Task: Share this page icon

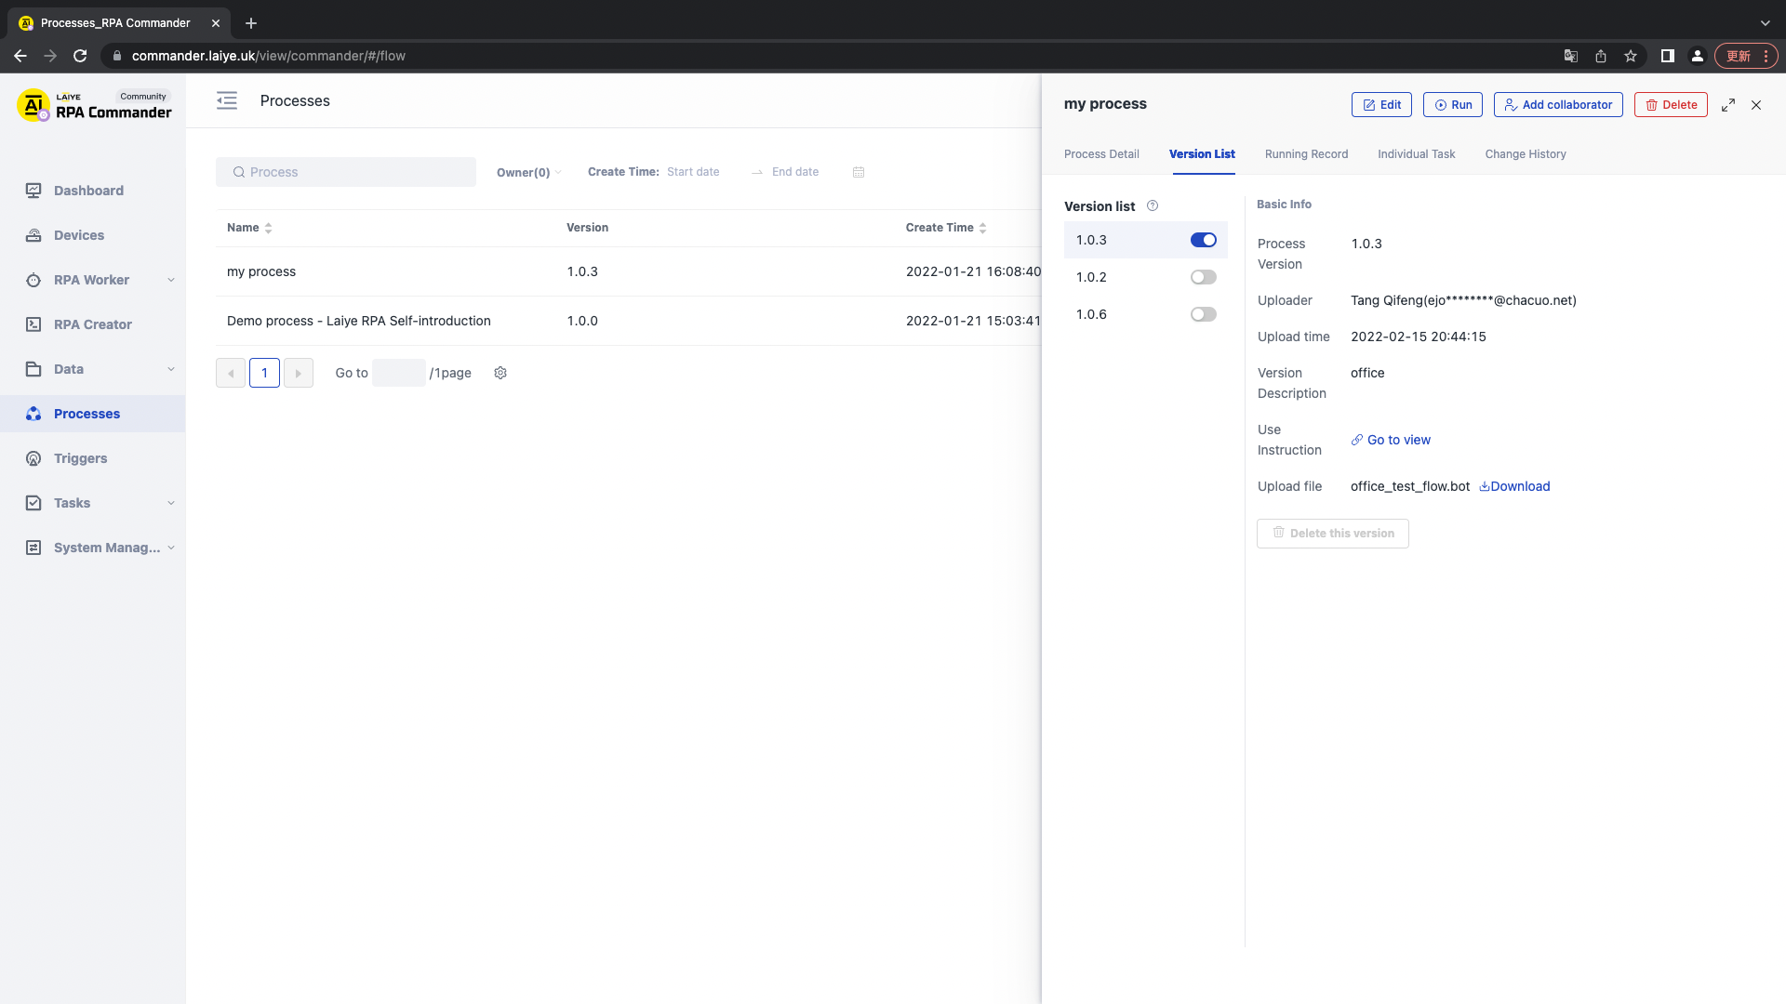Action: (1601, 56)
